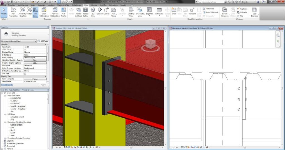Viewport: 285px width, 150px height.
Task: Expand the Elevations (Interior Elevation) node
Action: (x=5, y=138)
